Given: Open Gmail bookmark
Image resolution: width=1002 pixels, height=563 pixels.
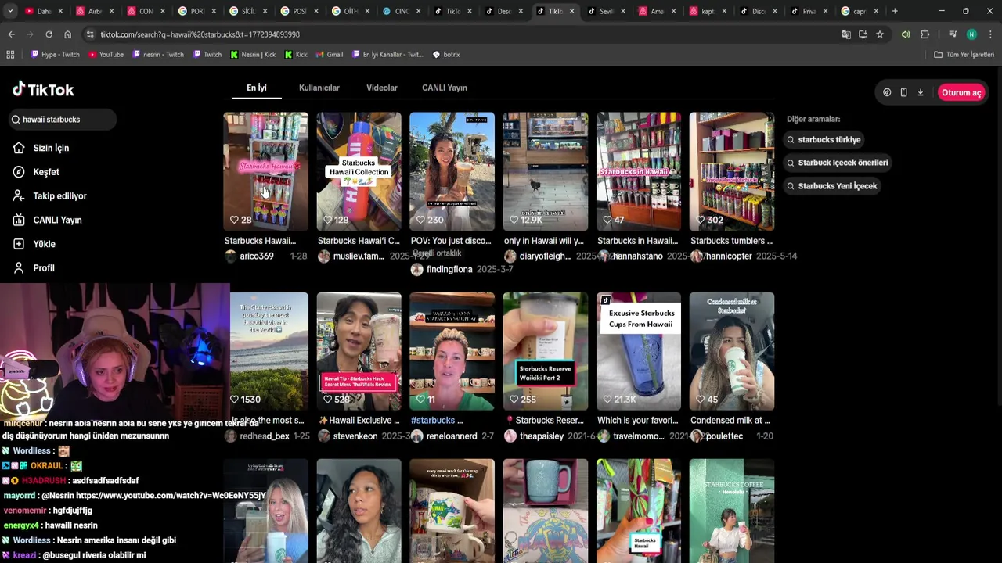Looking at the screenshot, I should coord(329,55).
